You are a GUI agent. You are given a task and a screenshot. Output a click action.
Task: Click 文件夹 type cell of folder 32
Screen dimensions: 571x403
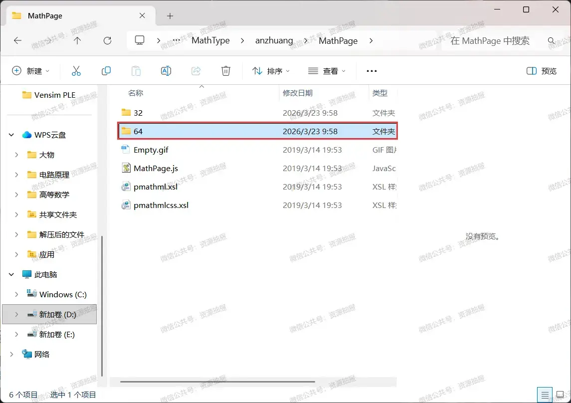pos(383,113)
